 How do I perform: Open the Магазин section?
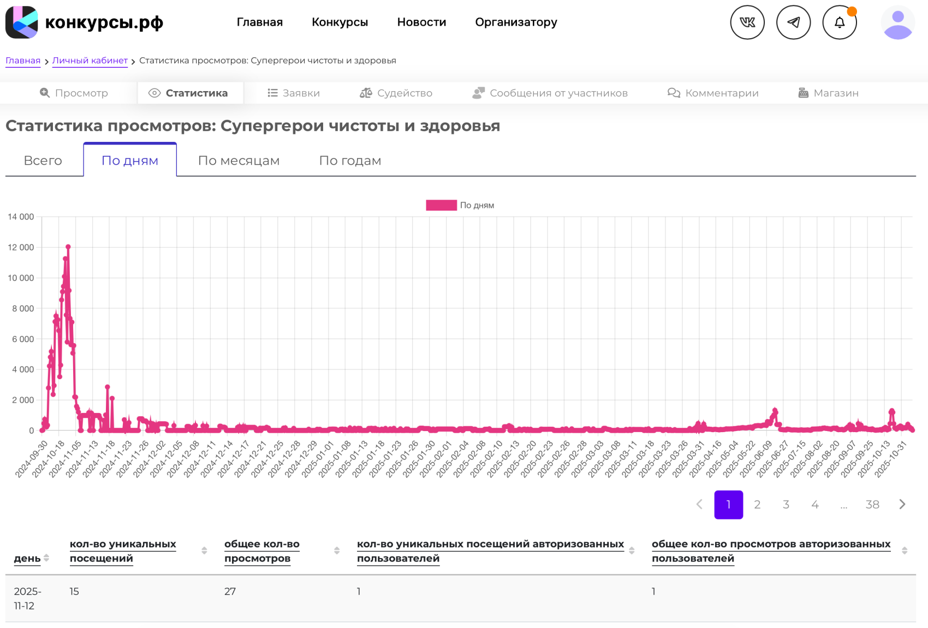828,93
